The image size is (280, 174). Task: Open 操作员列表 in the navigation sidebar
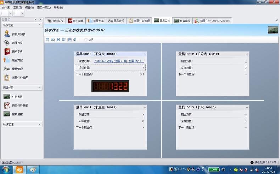click(18, 34)
